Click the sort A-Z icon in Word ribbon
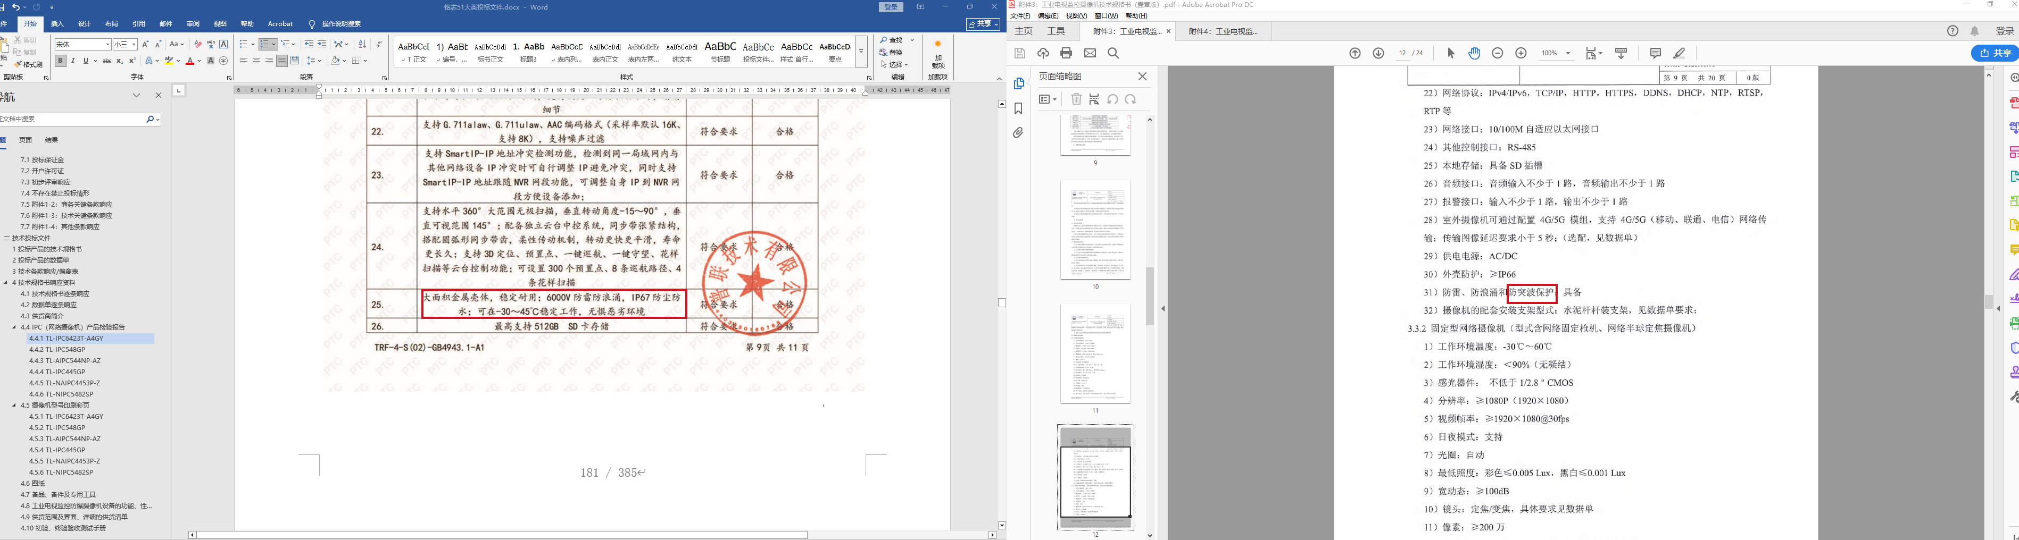The width and height of the screenshot is (2019, 540). click(x=362, y=44)
